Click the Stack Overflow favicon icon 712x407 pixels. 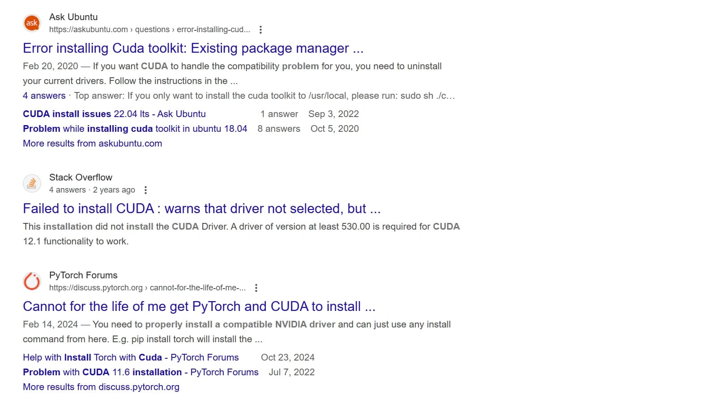coord(32,184)
